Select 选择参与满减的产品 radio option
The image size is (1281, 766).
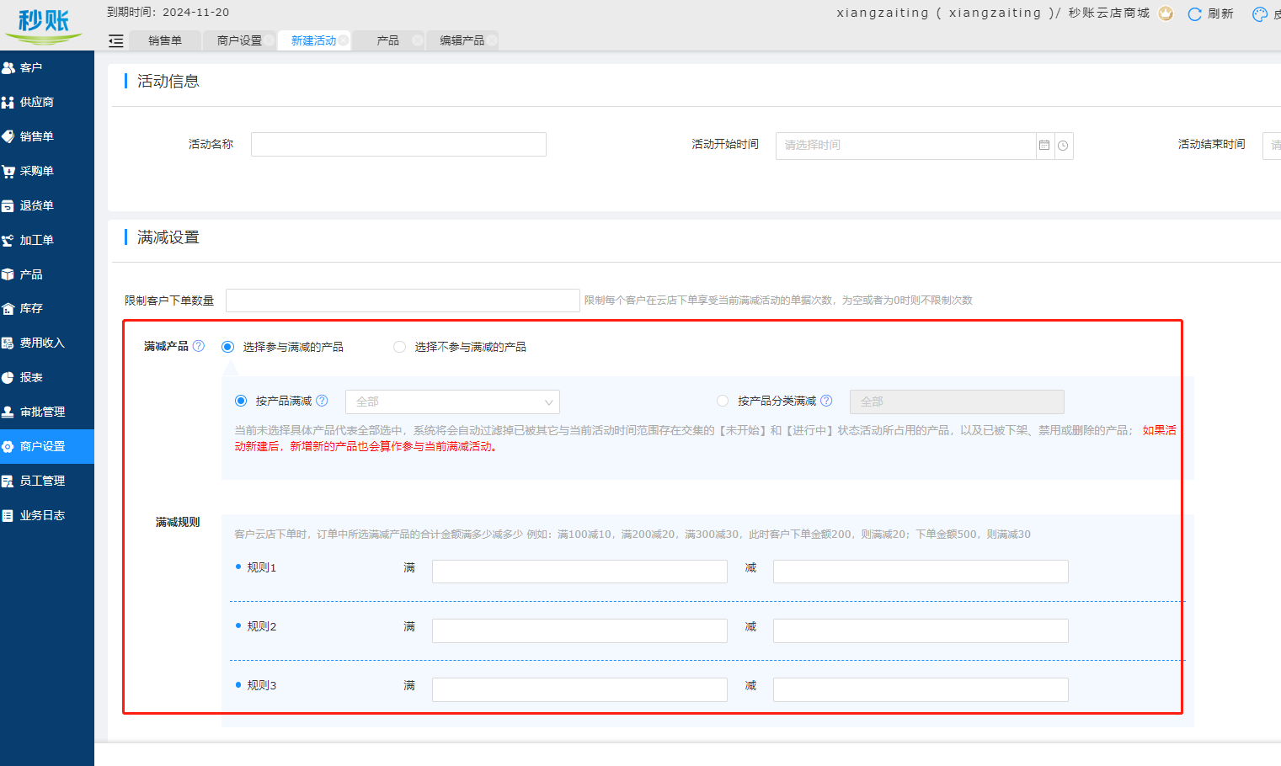click(227, 347)
